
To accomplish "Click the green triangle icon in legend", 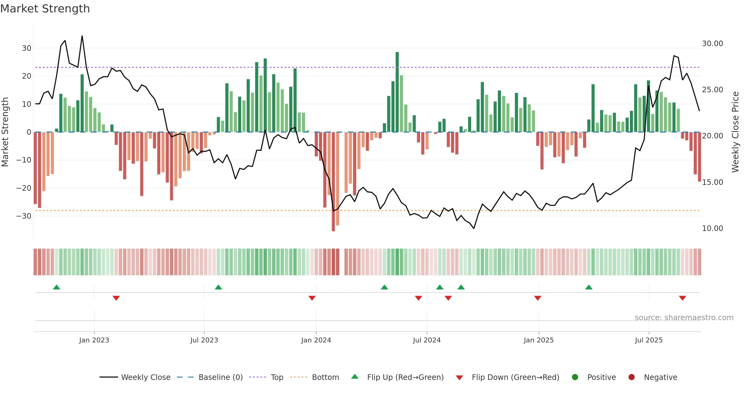I will click(x=355, y=377).
